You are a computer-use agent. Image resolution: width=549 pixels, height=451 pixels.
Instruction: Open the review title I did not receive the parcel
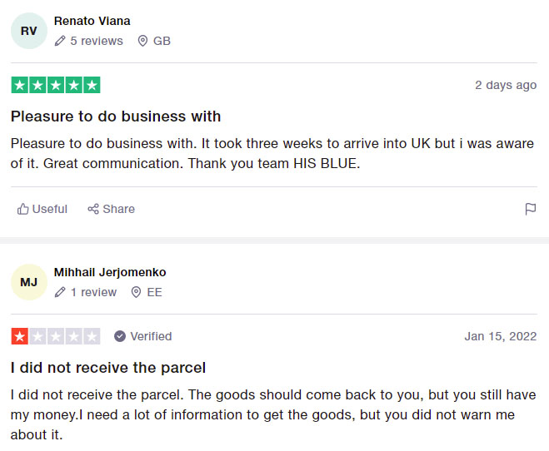click(x=108, y=368)
